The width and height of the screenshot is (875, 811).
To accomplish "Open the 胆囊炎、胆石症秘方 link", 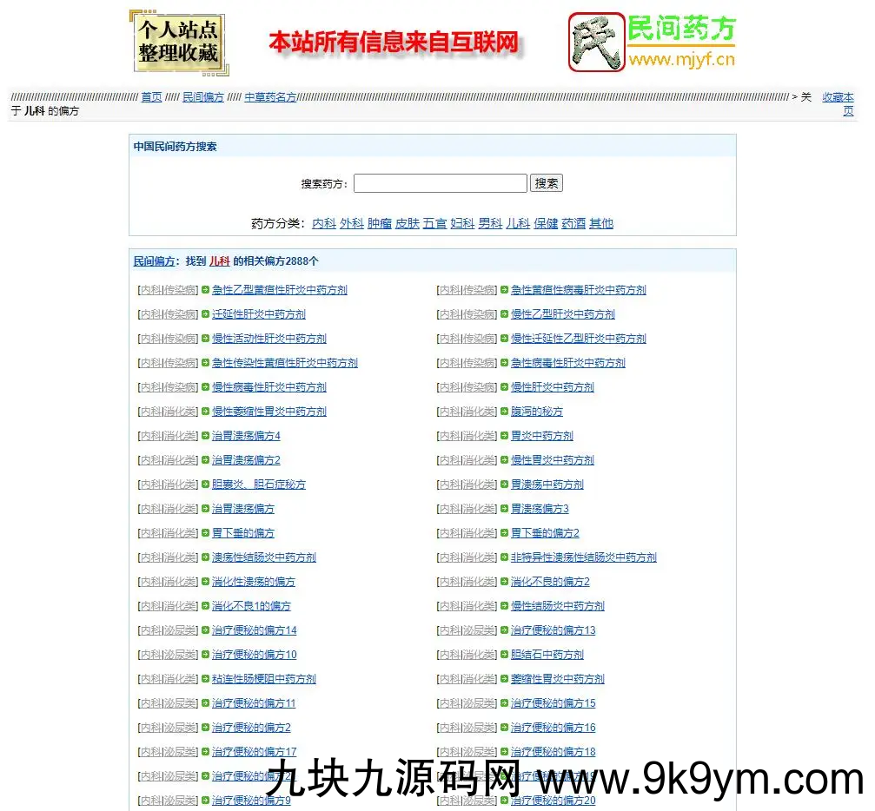I will tap(259, 485).
